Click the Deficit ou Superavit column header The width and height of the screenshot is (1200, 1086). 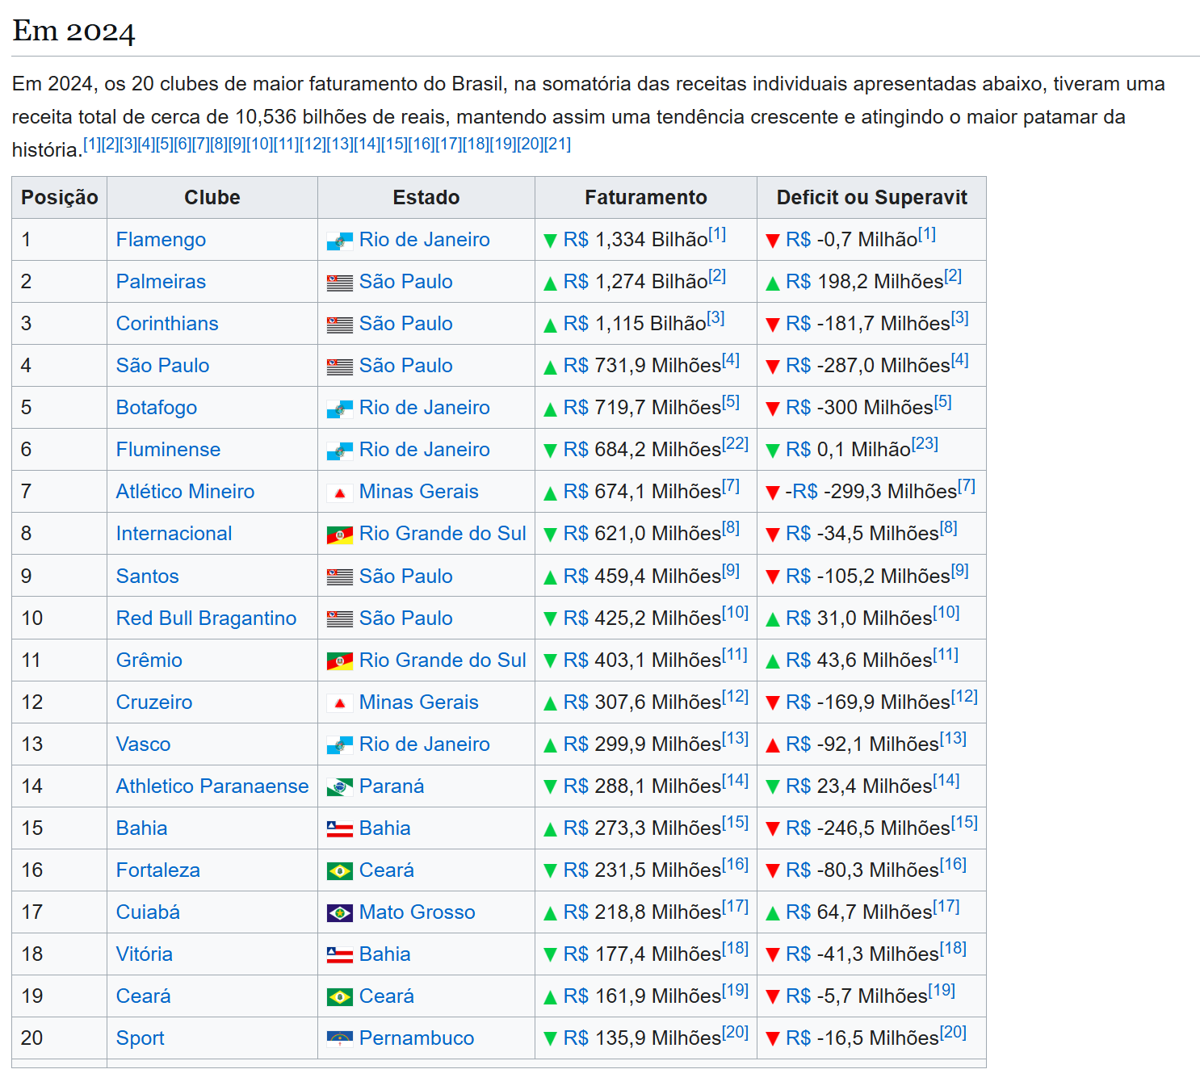(872, 198)
